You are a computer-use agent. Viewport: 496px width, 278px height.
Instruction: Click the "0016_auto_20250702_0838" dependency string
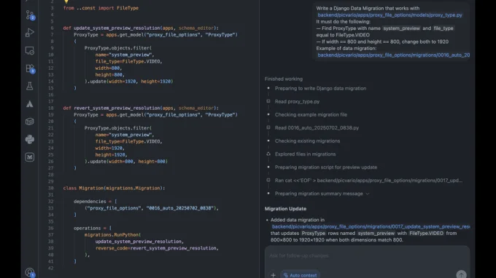[x=181, y=208]
